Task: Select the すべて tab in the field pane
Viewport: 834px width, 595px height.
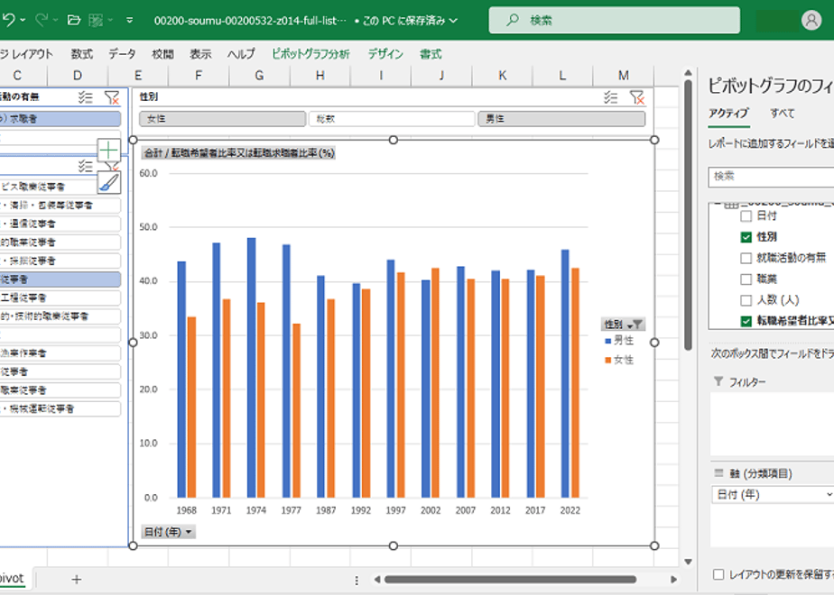Action: [783, 114]
